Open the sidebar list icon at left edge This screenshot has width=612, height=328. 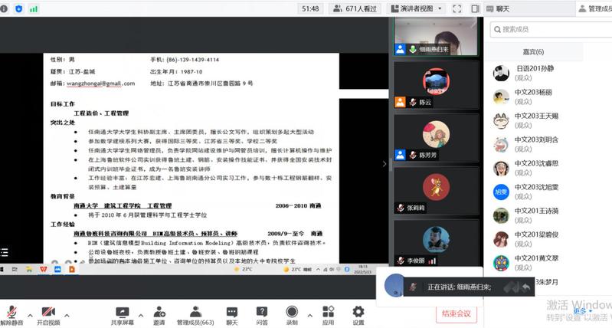click(5, 253)
